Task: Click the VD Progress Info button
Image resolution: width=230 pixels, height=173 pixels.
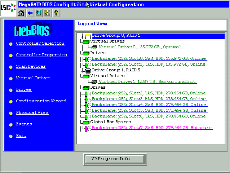Action: 115,159
